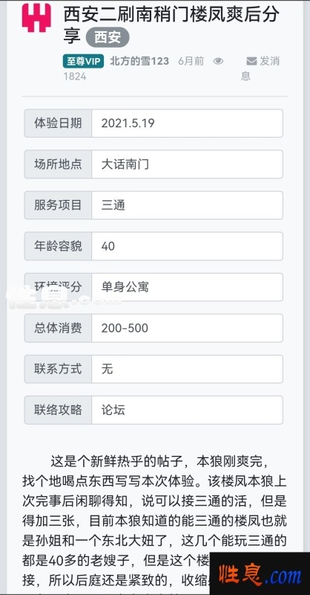Click the 体验日期 label cell
The width and height of the screenshot is (310, 595).
(x=58, y=123)
